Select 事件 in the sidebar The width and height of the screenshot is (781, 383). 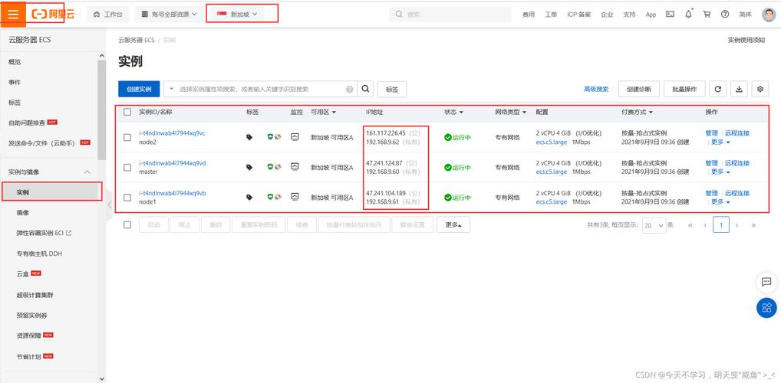[15, 82]
